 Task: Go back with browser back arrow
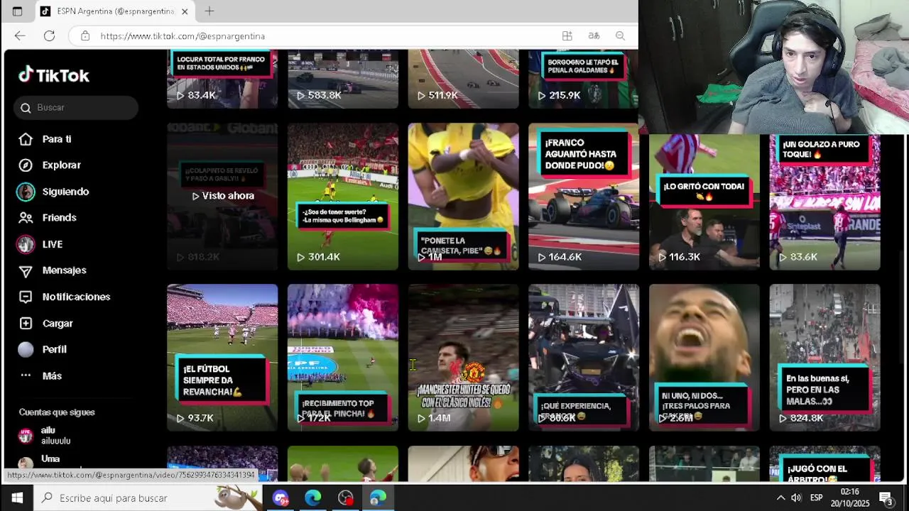click(x=20, y=35)
